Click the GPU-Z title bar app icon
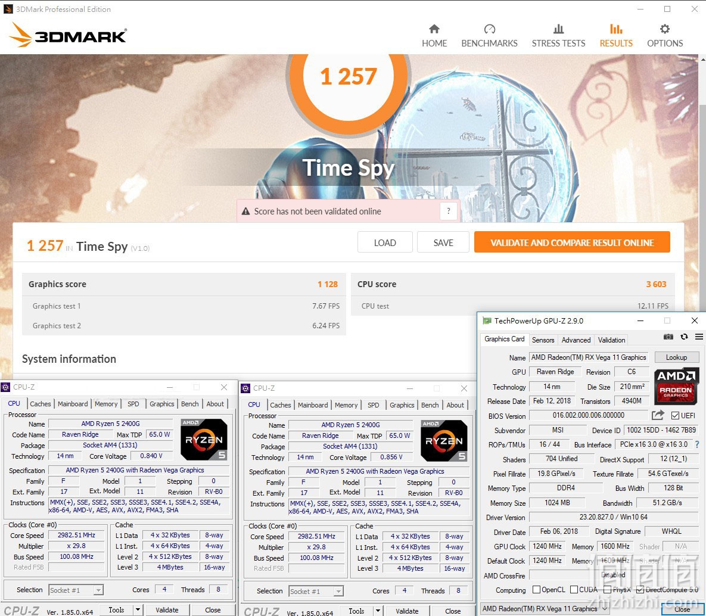 point(487,321)
